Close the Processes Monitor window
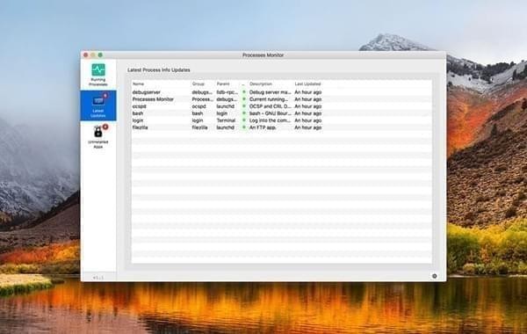Screen dimensions: 527x334 pyautogui.click(x=86, y=54)
